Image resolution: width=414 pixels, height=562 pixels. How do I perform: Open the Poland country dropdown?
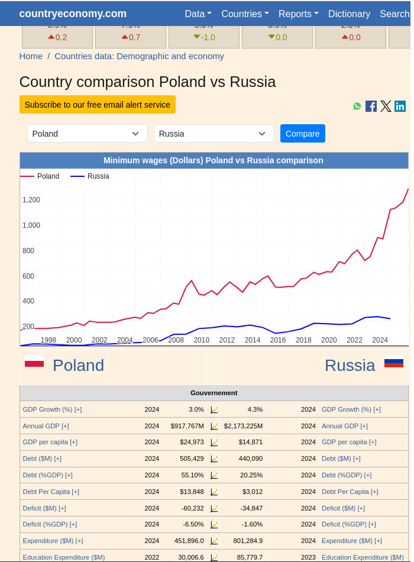pos(87,134)
